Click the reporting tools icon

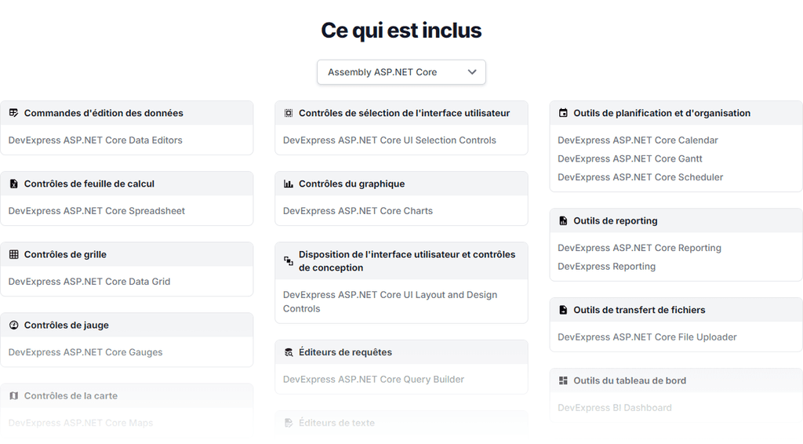coord(563,220)
